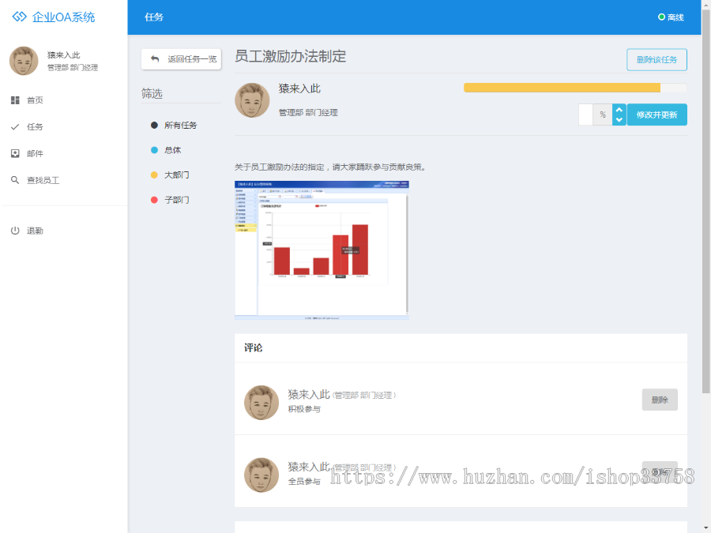Click the percent input field
Viewport: 711px width, 533px height.
tap(585, 114)
